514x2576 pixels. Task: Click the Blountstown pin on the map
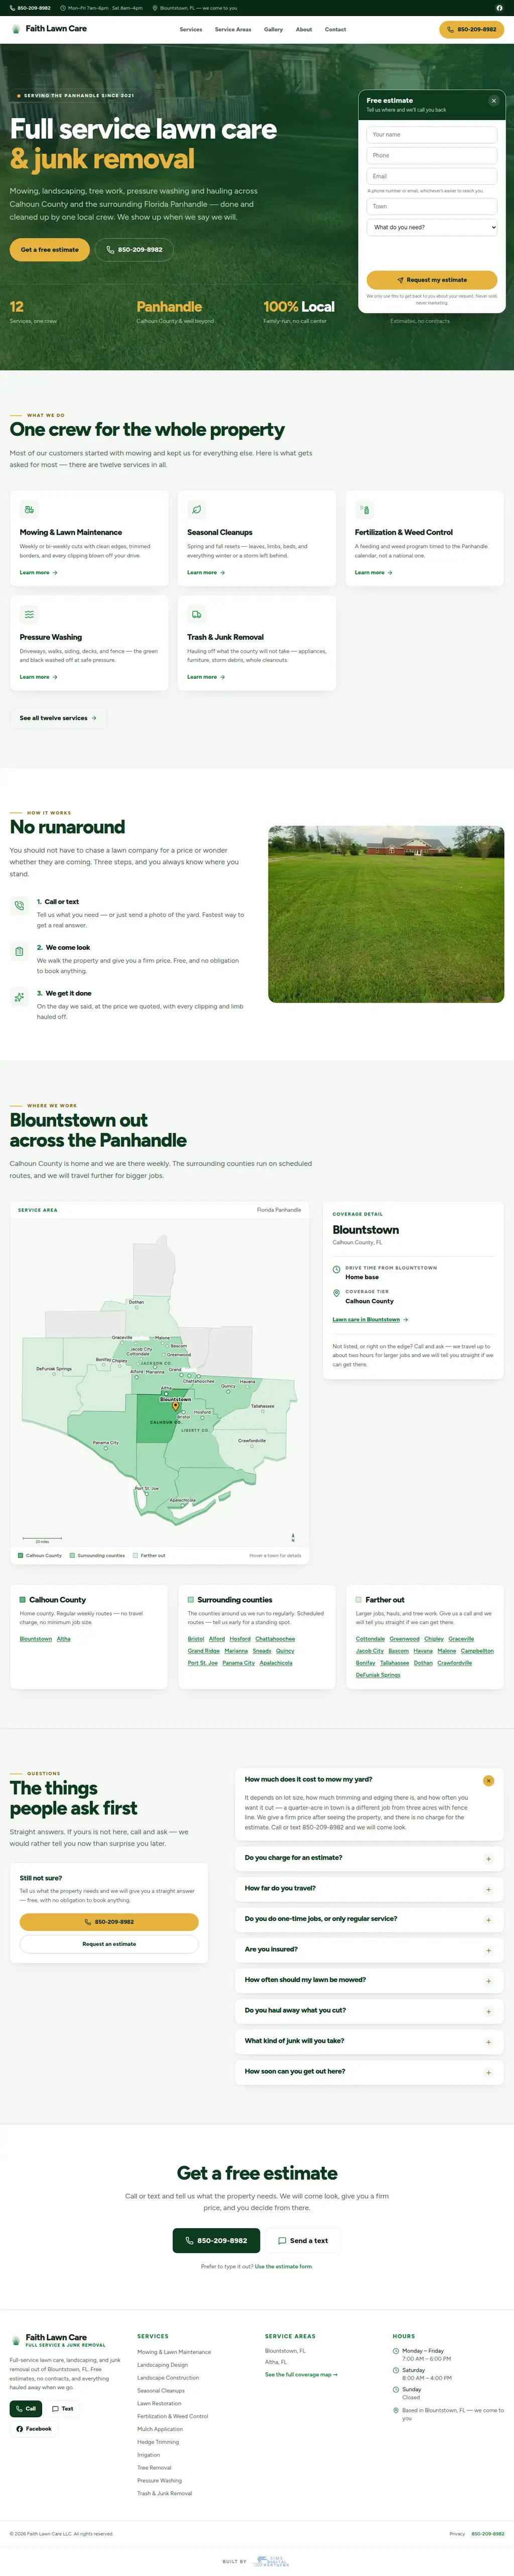coord(175,1406)
